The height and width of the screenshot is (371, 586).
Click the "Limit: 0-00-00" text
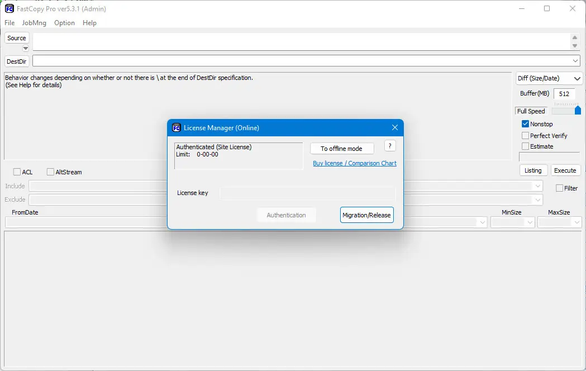(x=197, y=154)
